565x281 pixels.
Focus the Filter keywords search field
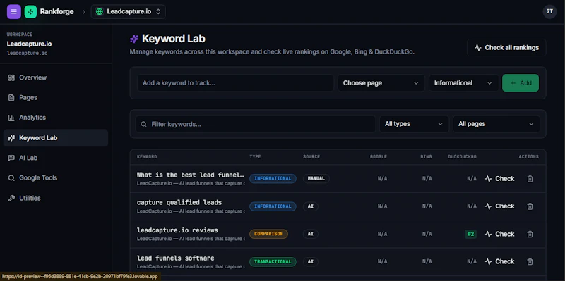point(256,124)
